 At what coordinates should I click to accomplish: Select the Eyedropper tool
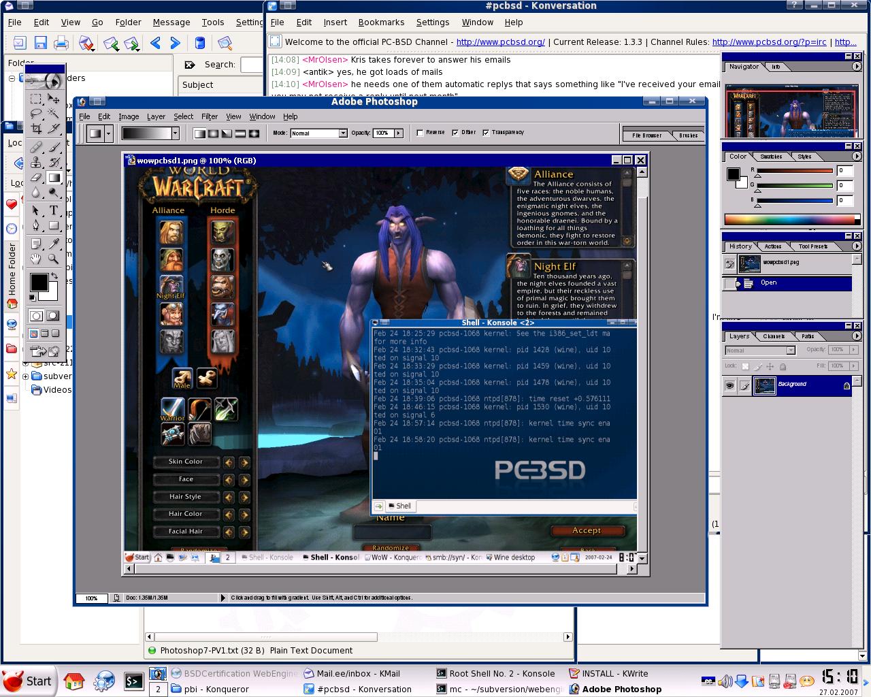tap(54, 243)
